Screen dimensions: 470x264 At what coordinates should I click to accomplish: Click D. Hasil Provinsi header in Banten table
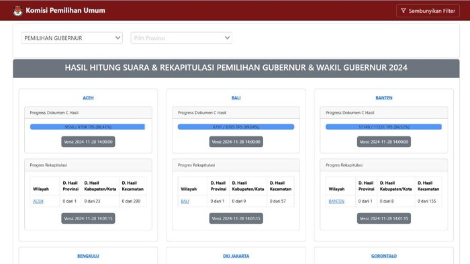pyautogui.click(x=367, y=186)
